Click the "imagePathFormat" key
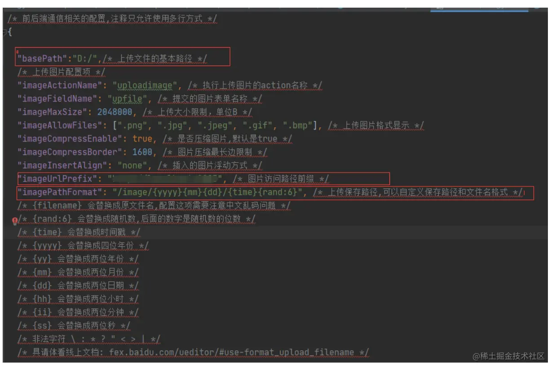556x372 pixels. point(59,192)
